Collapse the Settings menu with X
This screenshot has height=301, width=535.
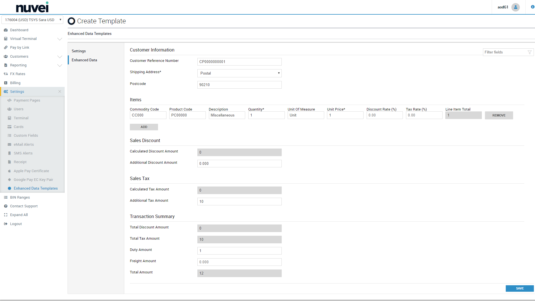[x=60, y=91]
